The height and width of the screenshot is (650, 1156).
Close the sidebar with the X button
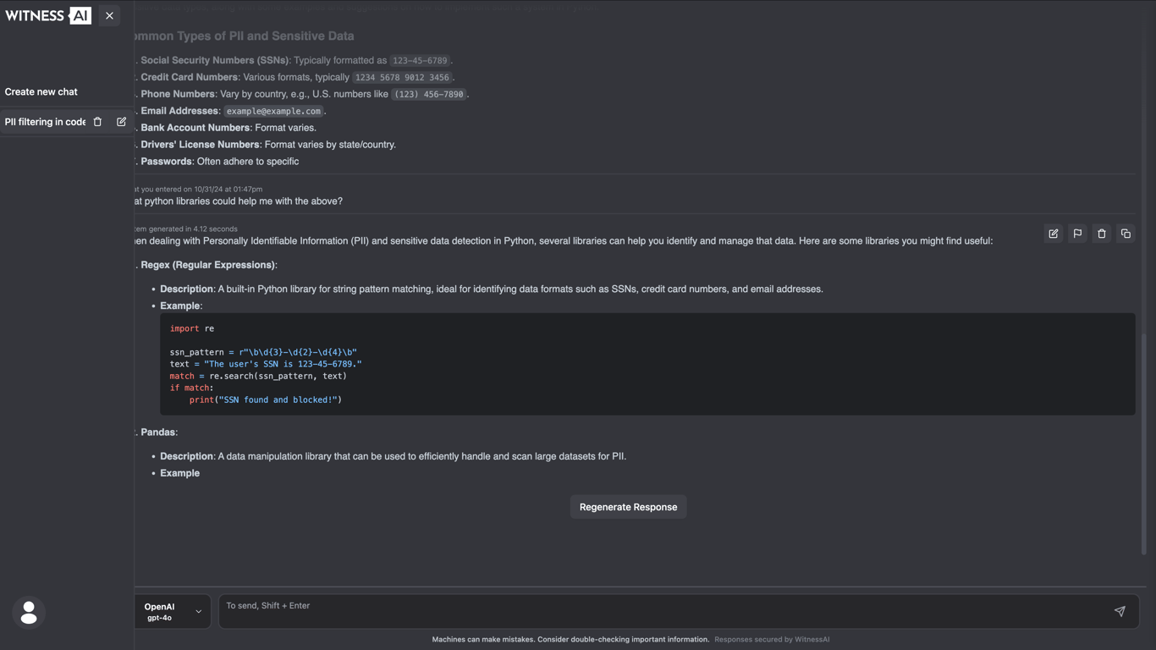109,15
